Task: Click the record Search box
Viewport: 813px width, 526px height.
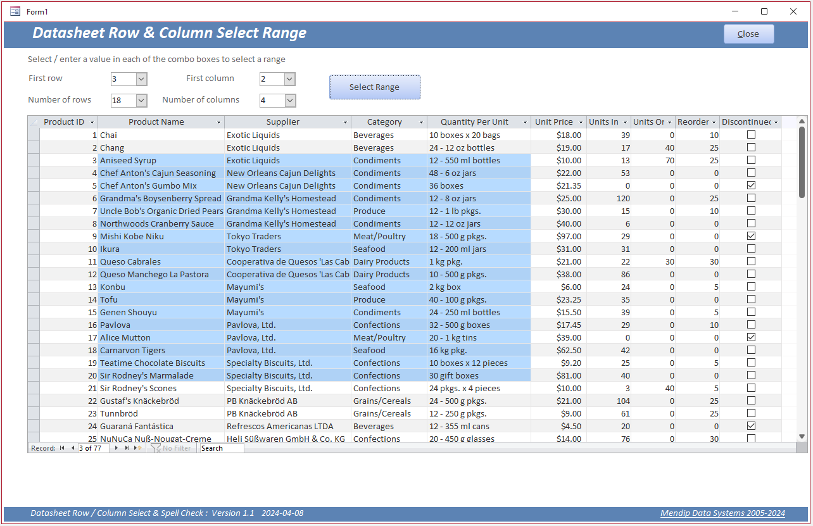Action: coord(222,448)
